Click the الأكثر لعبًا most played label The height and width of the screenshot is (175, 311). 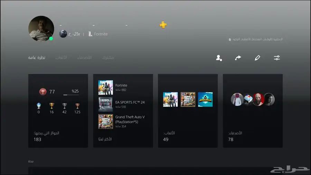105,139
